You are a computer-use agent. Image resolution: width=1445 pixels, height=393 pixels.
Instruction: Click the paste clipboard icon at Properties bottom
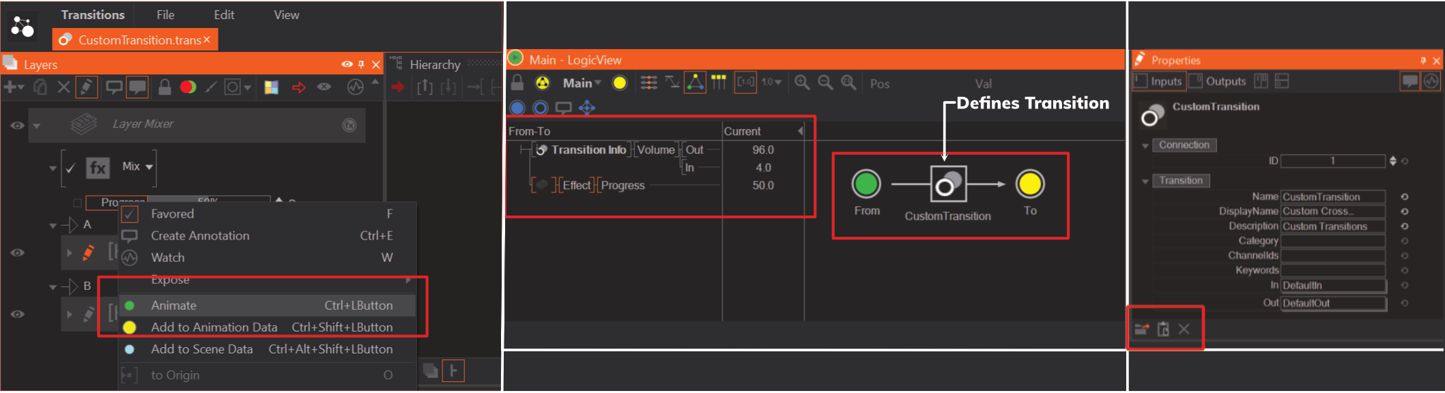pos(1163,330)
